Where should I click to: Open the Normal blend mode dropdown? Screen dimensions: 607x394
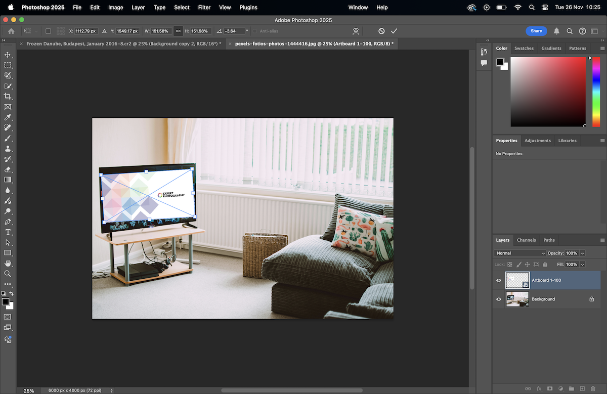(520, 253)
